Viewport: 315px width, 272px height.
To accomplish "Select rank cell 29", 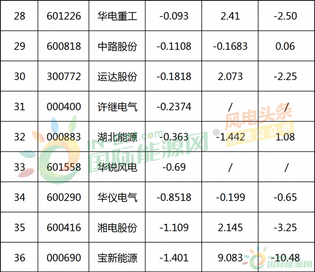I will click(x=19, y=46).
